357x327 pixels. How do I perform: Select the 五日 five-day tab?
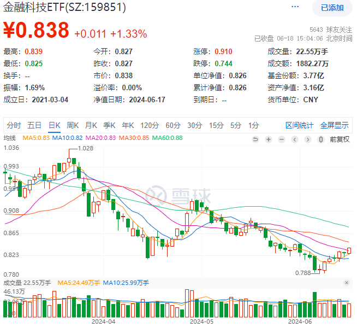[x=34, y=125]
